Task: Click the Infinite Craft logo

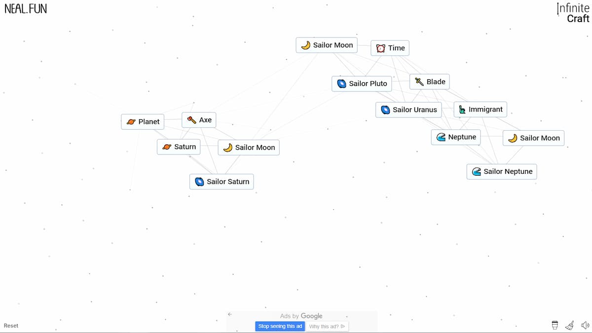Action: tap(573, 13)
